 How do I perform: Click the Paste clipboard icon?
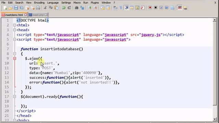point(56,8)
